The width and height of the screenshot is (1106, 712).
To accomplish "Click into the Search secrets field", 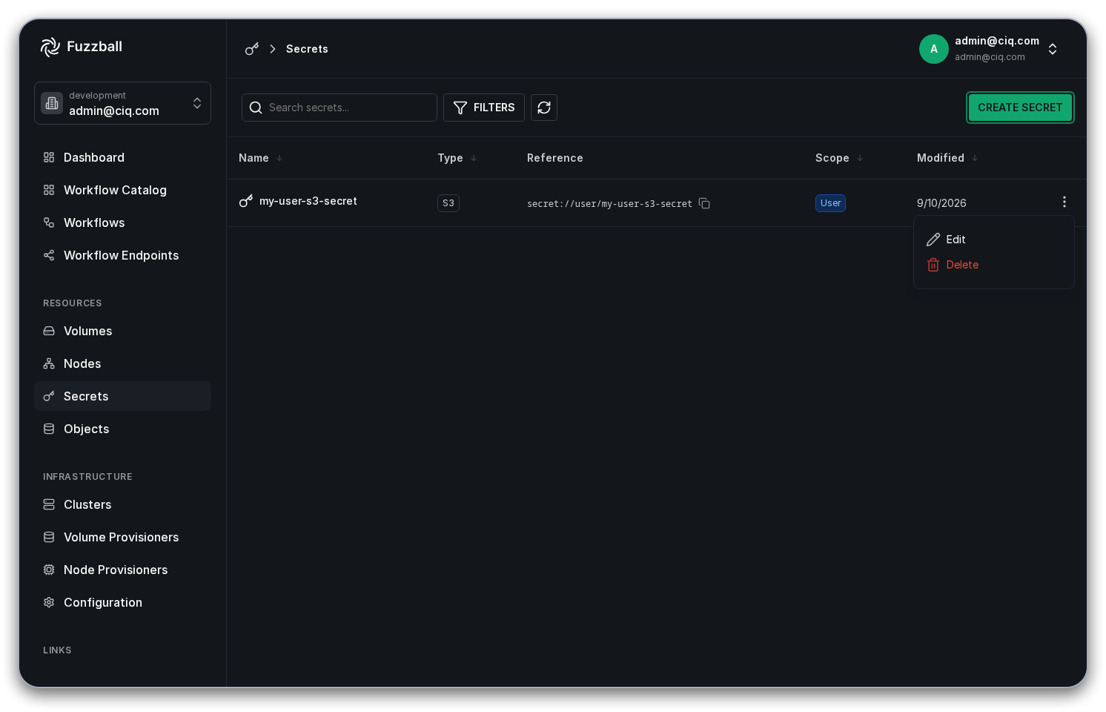I will coord(340,108).
